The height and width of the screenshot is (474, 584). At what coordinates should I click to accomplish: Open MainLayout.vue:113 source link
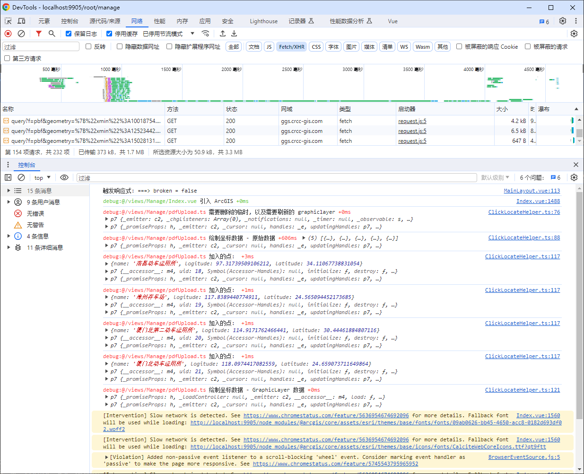[x=532, y=191]
